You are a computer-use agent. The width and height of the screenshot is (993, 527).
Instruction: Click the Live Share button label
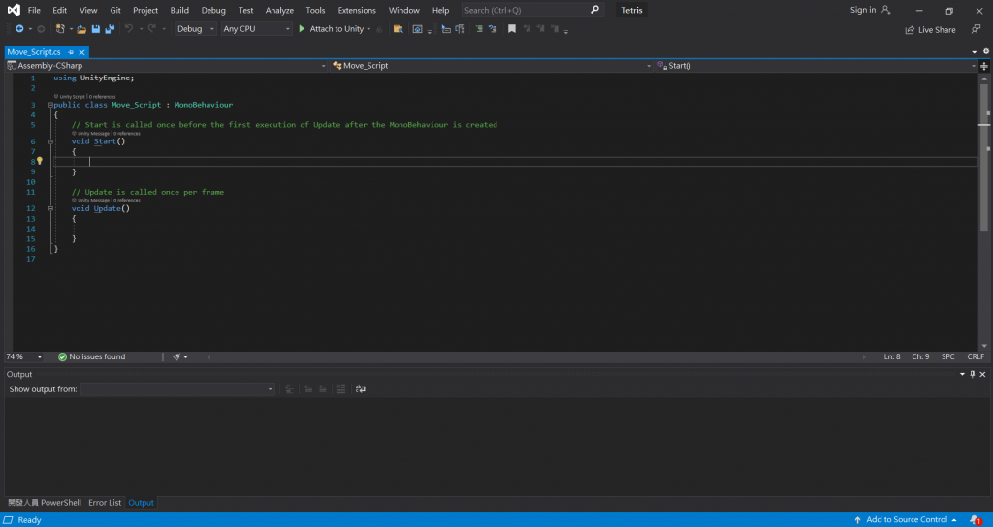pos(937,30)
